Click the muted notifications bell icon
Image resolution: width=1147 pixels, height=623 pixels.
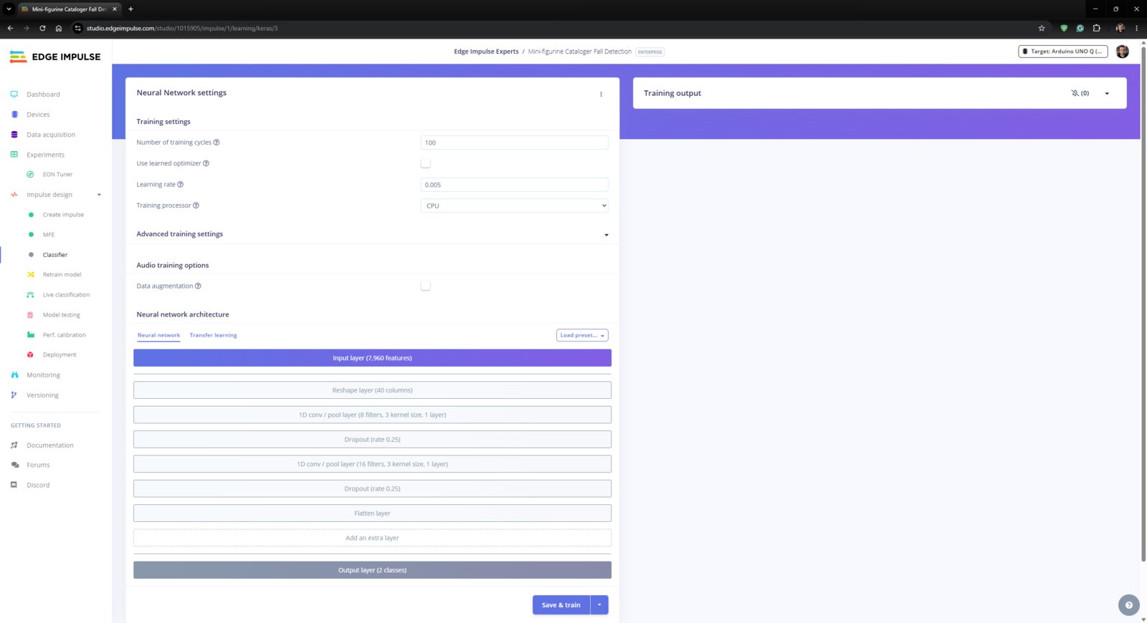1075,93
